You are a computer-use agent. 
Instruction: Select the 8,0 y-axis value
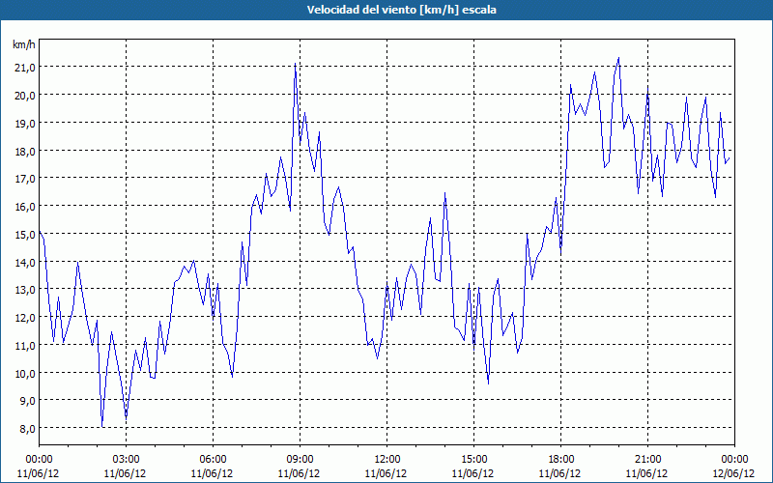[x=27, y=429]
